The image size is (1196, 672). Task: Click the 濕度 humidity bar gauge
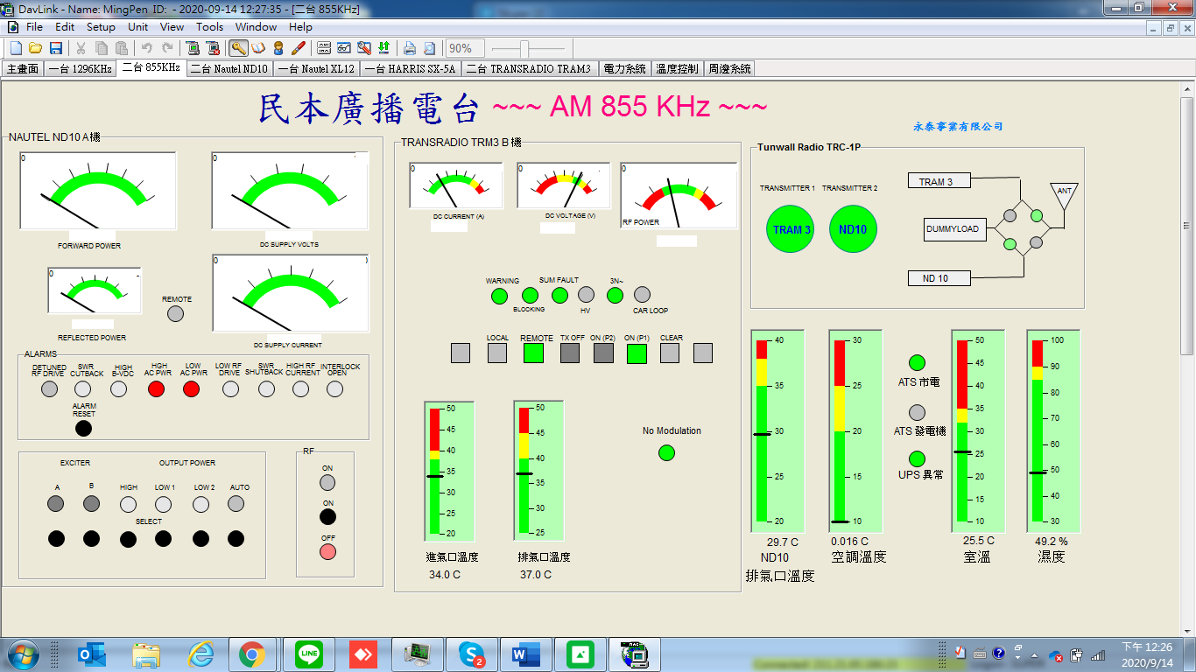coord(1053,431)
